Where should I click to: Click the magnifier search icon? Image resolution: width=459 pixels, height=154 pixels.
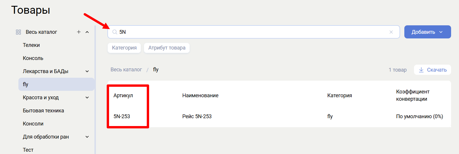(115, 32)
